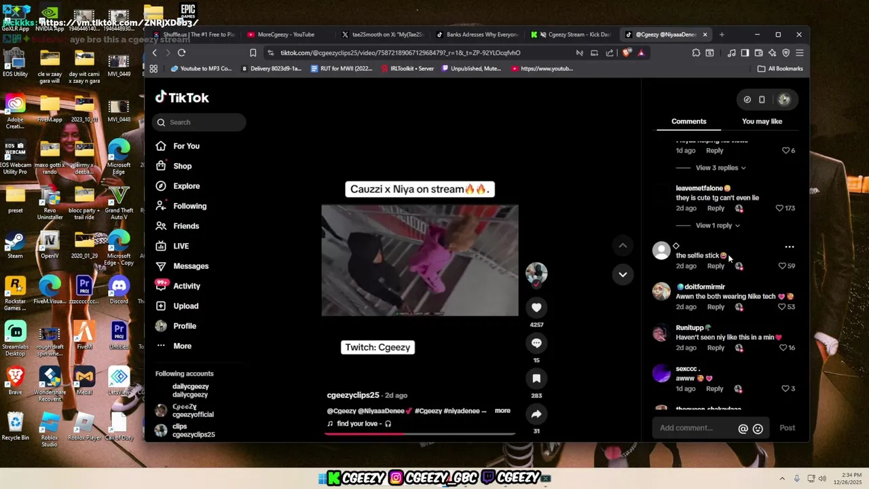Click the tiktok.com address bar URL
869x489 pixels.
point(401,53)
